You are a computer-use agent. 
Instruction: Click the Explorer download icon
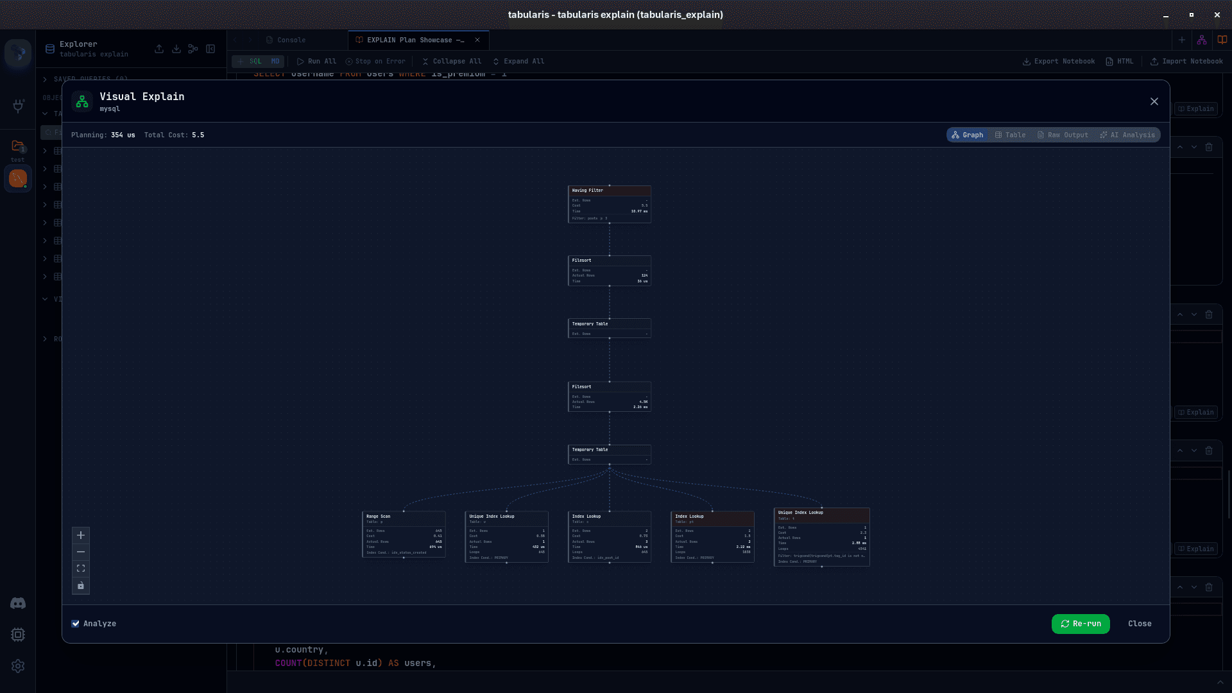[176, 49]
